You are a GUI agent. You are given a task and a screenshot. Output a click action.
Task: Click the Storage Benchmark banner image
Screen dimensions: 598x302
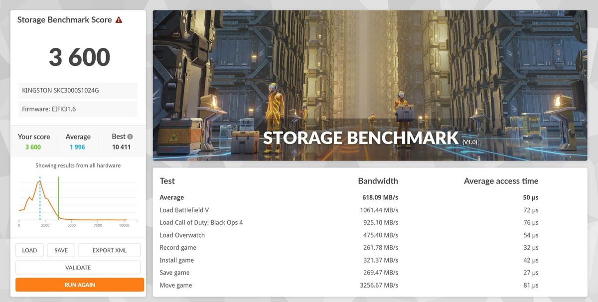point(370,86)
